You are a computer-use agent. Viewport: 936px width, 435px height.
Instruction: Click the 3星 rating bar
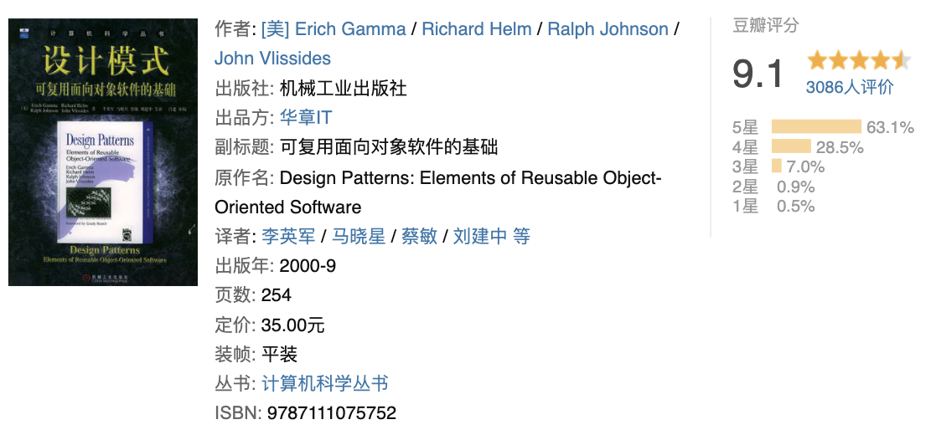tap(776, 166)
